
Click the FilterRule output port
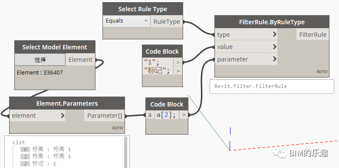(313, 35)
